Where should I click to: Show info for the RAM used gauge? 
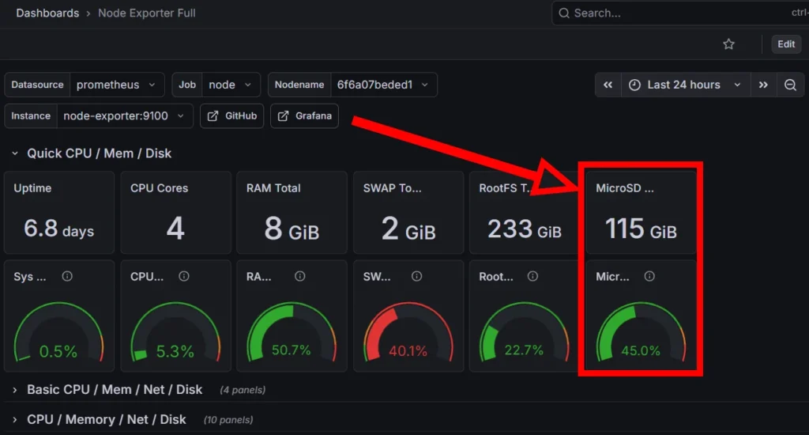tap(299, 276)
